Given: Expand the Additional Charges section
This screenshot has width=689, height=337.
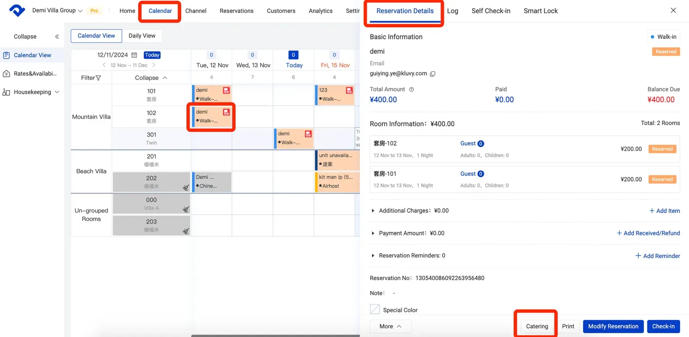Looking at the screenshot, I should pyautogui.click(x=373, y=211).
